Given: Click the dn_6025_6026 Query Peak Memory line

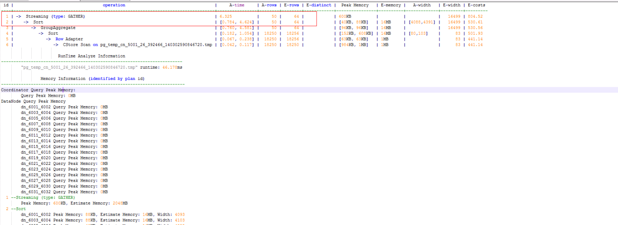Looking at the screenshot, I should pos(64,175).
